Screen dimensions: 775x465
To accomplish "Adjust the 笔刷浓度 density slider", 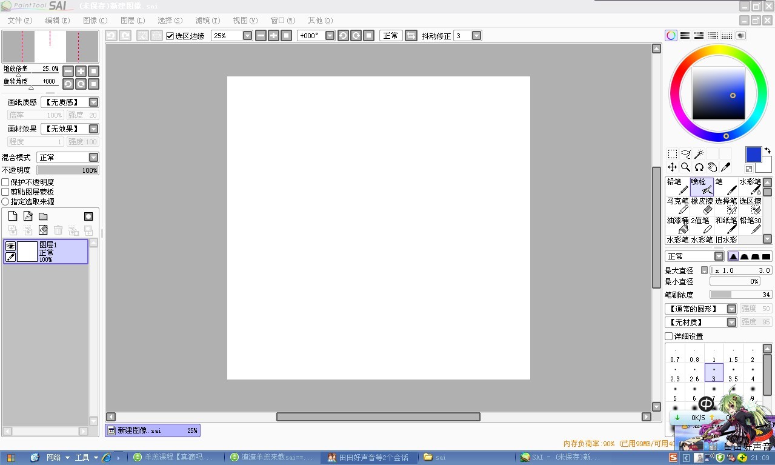I will coord(740,295).
